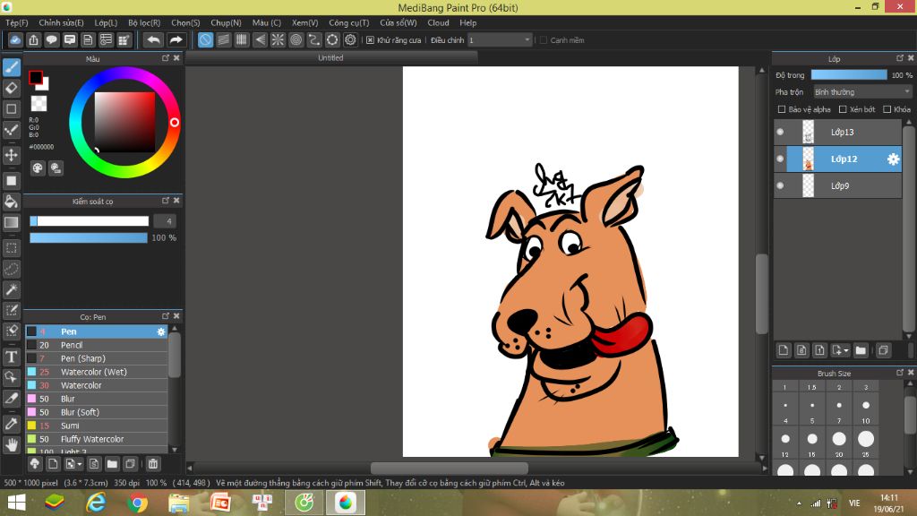Hide layer Lớp12 via visibility dot
This screenshot has width=917, height=516.
tap(780, 159)
